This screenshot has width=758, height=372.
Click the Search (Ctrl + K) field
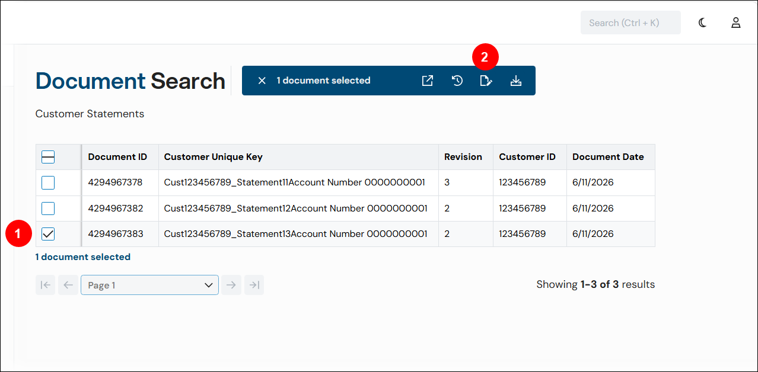click(630, 23)
